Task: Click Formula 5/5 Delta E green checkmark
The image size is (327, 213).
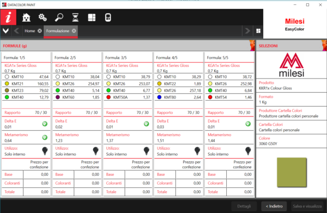Action: pos(248,124)
